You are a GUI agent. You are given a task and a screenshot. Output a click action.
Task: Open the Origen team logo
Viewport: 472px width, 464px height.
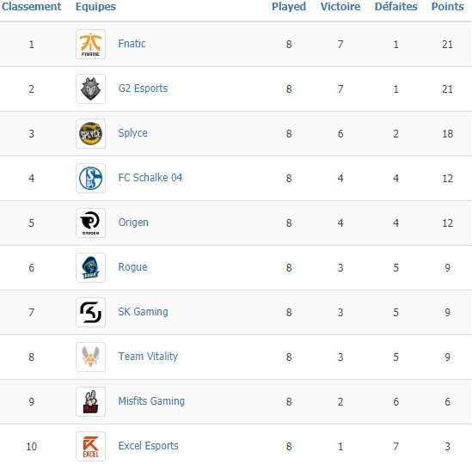coord(90,223)
